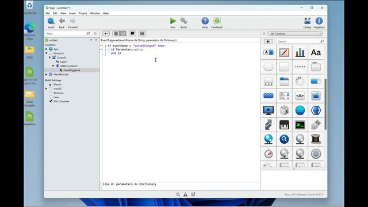Expand the App item in navigator
The width and height of the screenshot is (368, 207).
[x=47, y=49]
